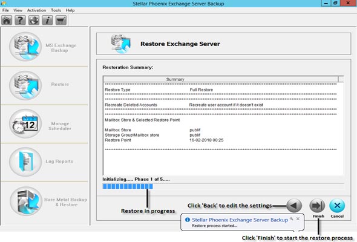Viewport: 357px width, 242px height.
Task: Click the 'Storage Group\Mailbox store' label
Action: click(132, 135)
